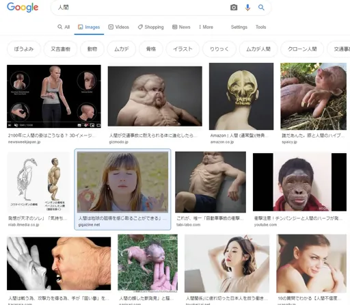This screenshot has width=350, height=305.
Task: Open the Tools option
Action: click(x=260, y=27)
